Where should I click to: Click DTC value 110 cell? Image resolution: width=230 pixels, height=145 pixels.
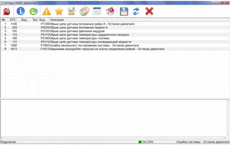tap(15, 35)
